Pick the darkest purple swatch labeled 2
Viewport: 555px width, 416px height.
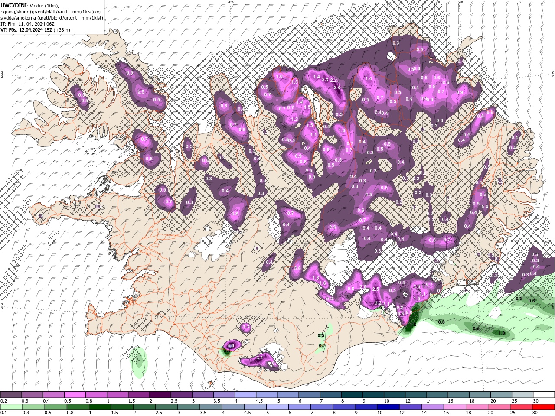160,395
